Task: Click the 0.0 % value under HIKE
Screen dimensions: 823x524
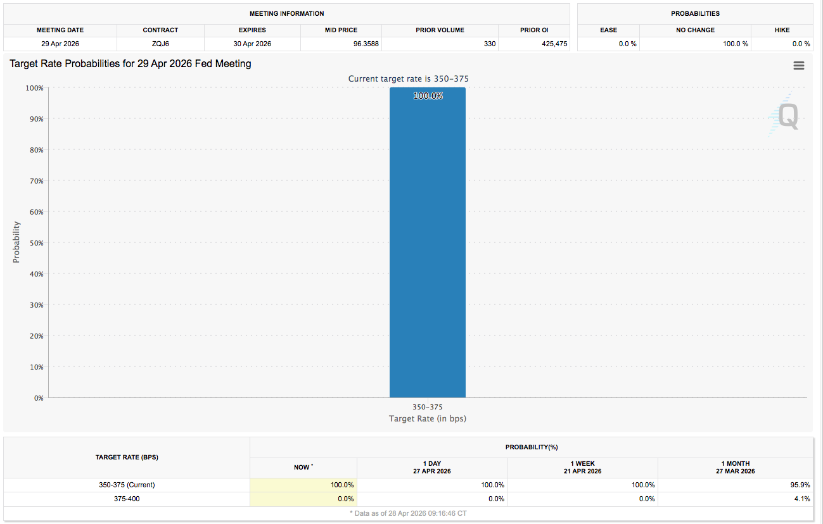Action: coord(801,44)
